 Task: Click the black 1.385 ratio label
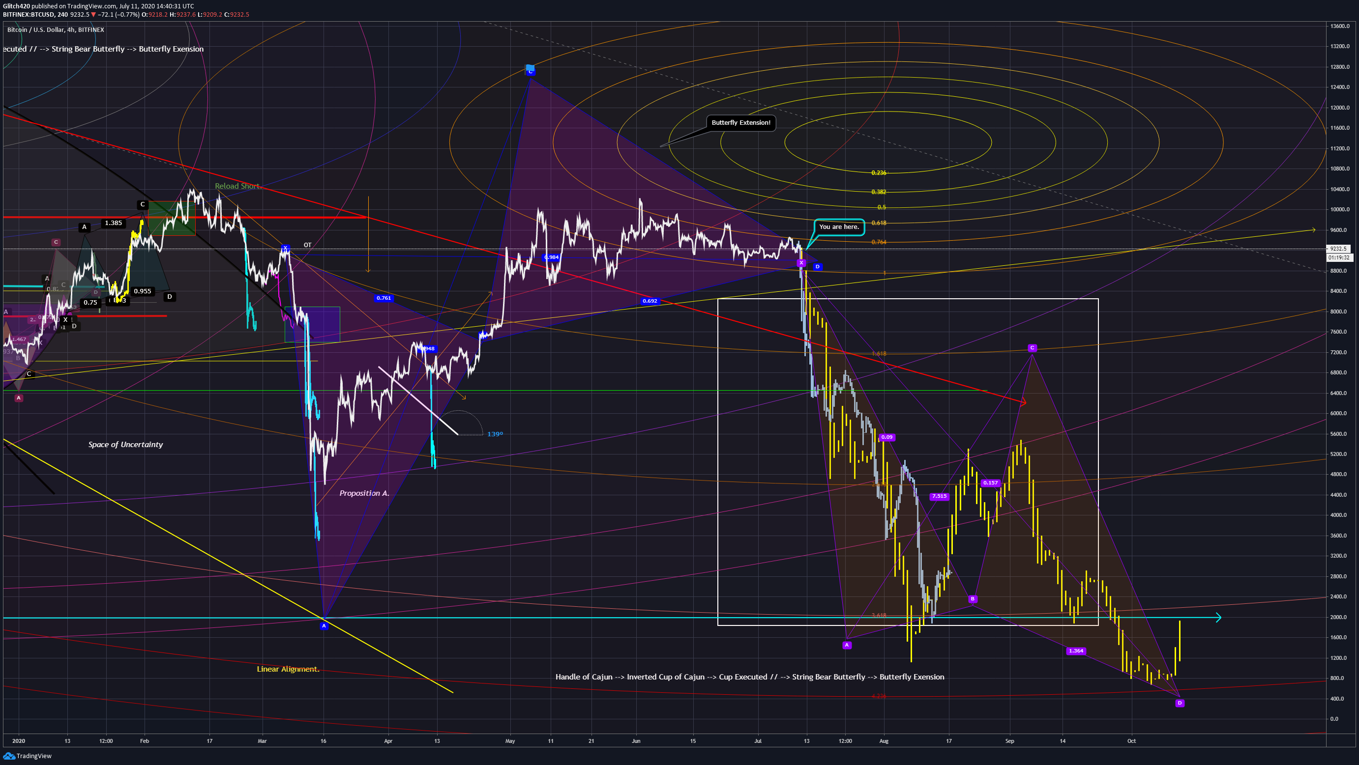tap(113, 223)
